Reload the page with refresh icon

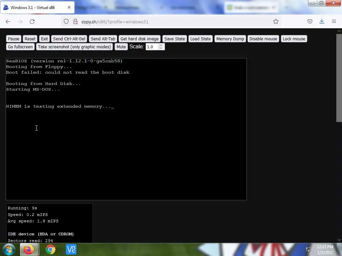32,22
